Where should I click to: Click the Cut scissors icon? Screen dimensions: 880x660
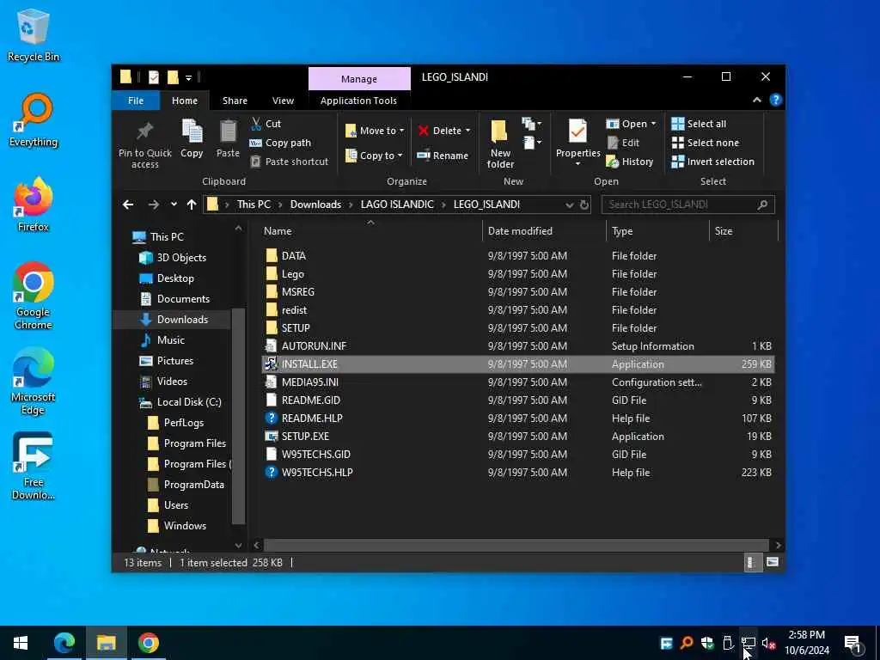tap(256, 124)
